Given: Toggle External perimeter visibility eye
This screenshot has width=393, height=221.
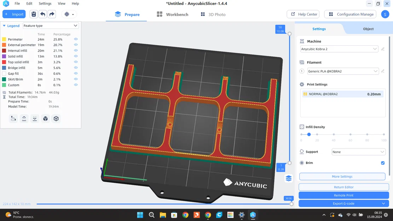Looking at the screenshot, I should [76, 45].
